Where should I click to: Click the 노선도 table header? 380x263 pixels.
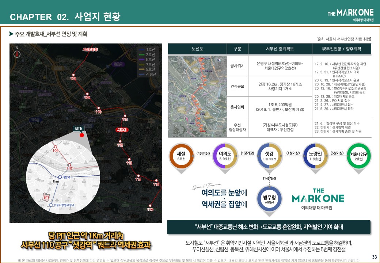click(x=197, y=49)
